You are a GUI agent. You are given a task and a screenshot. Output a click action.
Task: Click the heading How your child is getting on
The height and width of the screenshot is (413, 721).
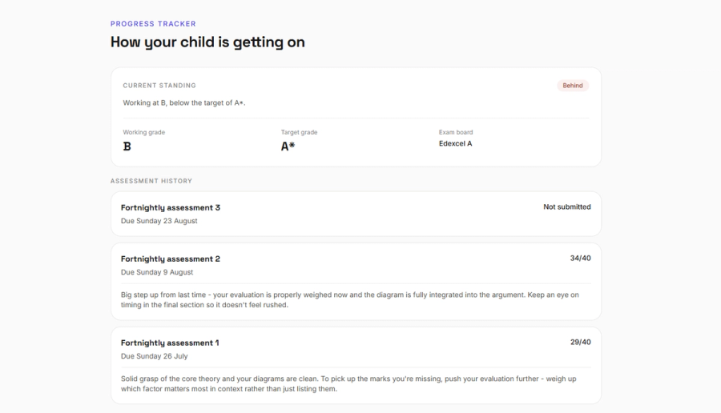tap(207, 42)
